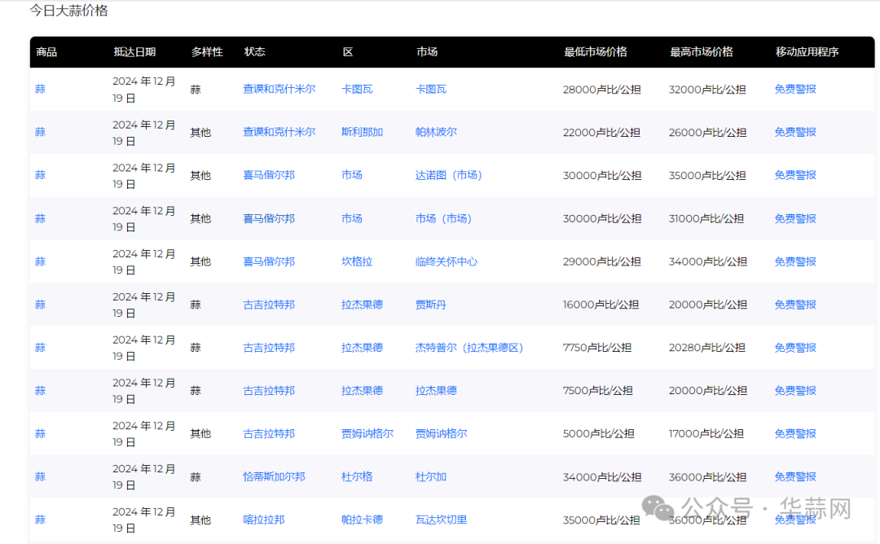Open the 杰特普尔（拉杰果德区） market link
The image size is (880, 544).
point(469,348)
